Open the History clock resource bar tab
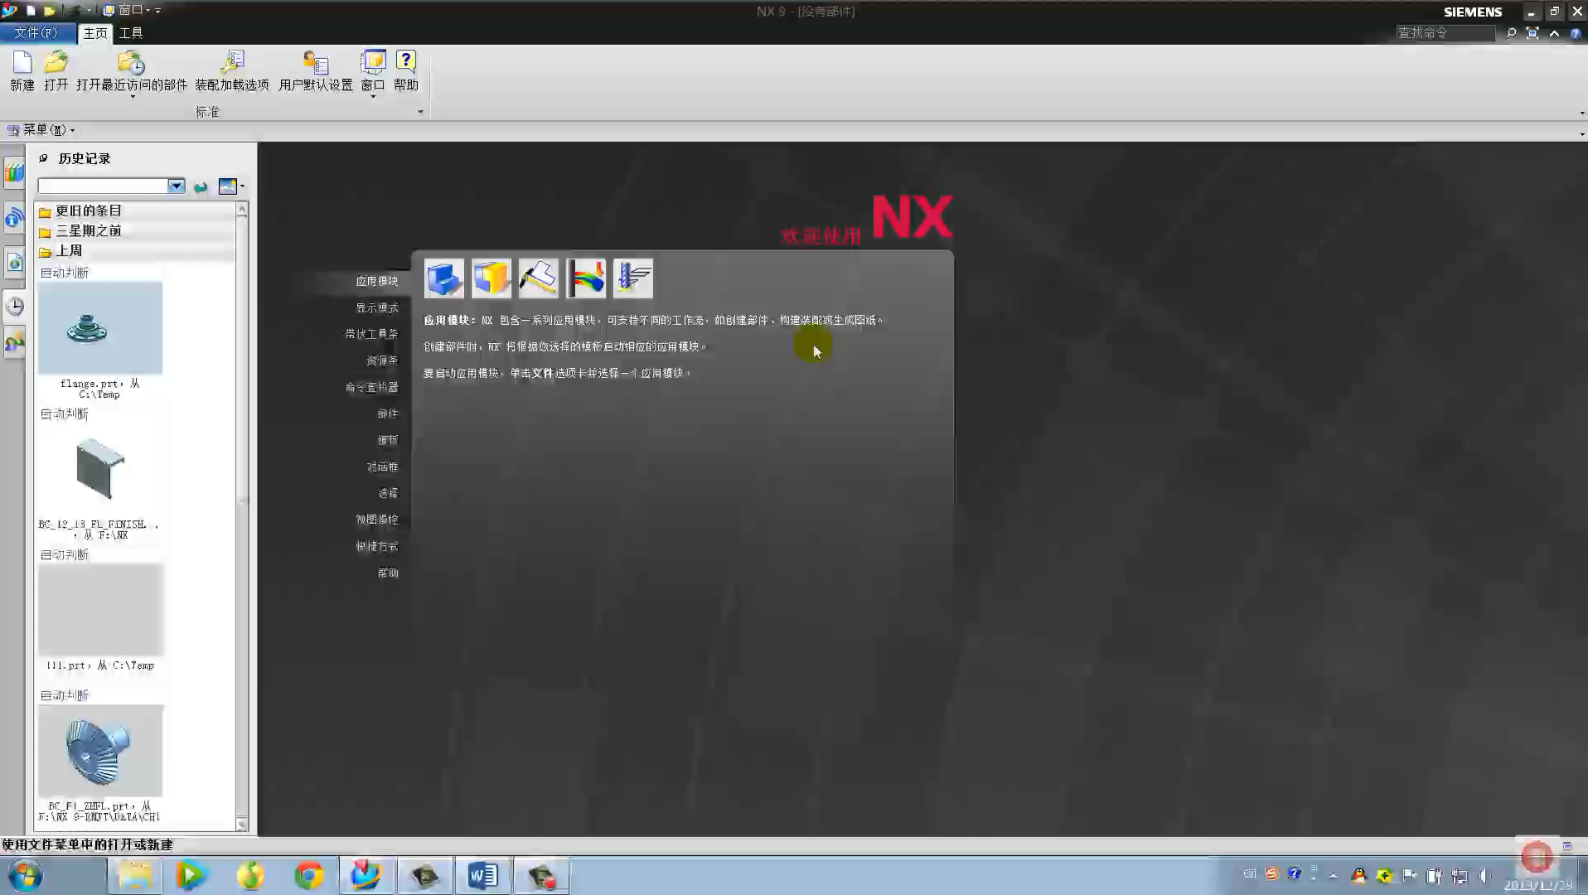Image resolution: width=1588 pixels, height=895 pixels. [14, 306]
